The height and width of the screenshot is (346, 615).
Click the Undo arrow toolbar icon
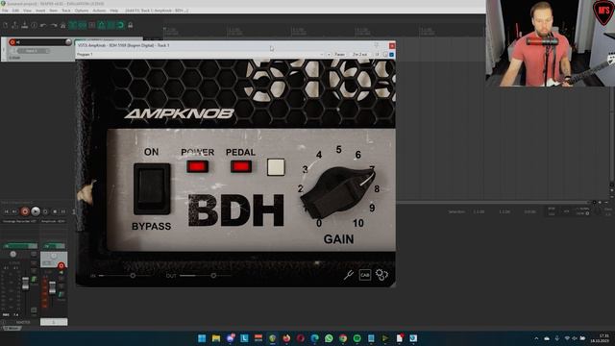tap(43, 25)
